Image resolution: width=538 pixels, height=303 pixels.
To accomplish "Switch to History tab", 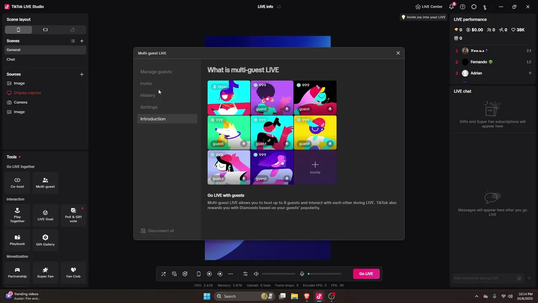I will (167, 95).
